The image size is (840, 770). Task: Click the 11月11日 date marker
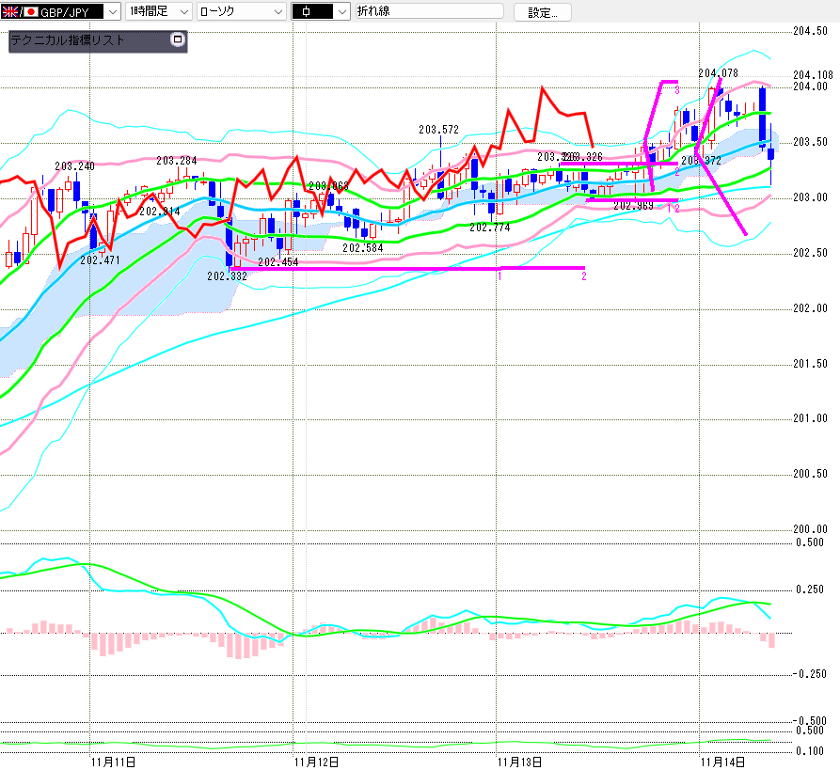click(113, 761)
